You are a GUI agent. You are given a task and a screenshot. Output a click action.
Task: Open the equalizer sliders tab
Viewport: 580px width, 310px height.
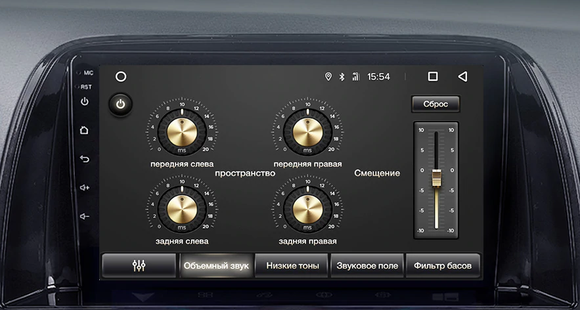click(139, 266)
